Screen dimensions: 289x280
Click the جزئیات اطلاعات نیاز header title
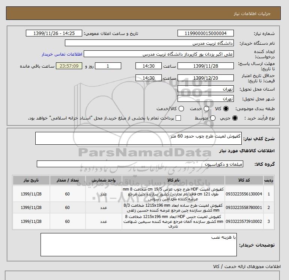(252, 14)
